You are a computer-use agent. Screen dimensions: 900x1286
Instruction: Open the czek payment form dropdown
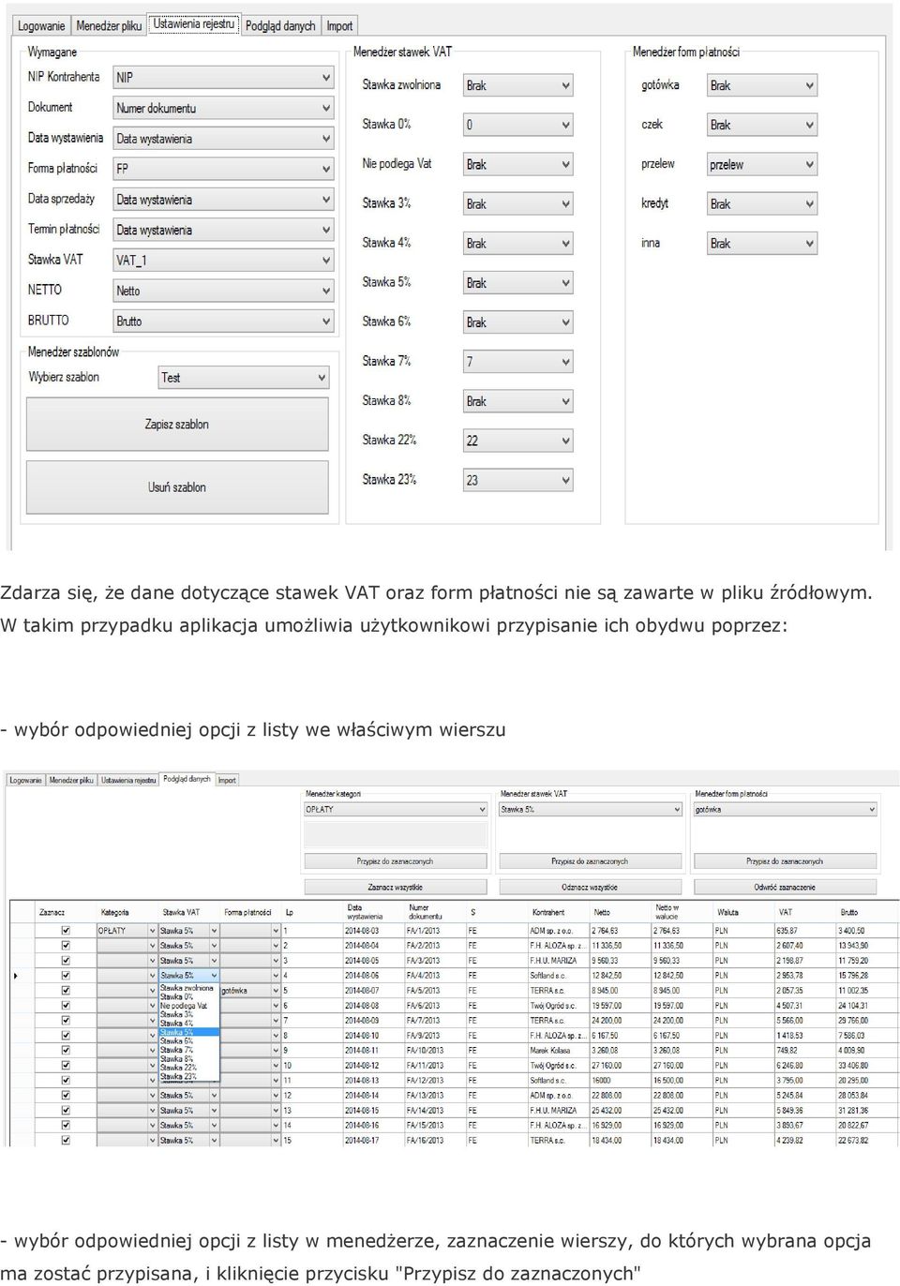click(x=762, y=125)
